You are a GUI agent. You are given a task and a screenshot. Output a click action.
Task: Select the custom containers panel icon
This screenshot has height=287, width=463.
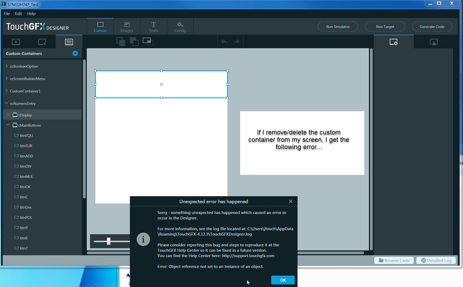pyautogui.click(x=69, y=42)
